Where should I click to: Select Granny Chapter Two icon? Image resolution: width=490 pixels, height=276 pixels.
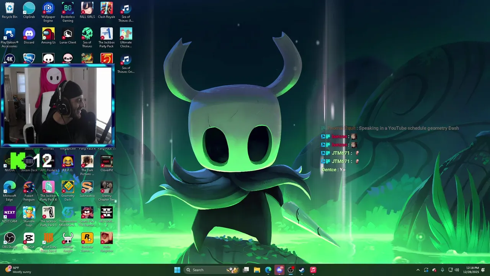click(x=106, y=191)
